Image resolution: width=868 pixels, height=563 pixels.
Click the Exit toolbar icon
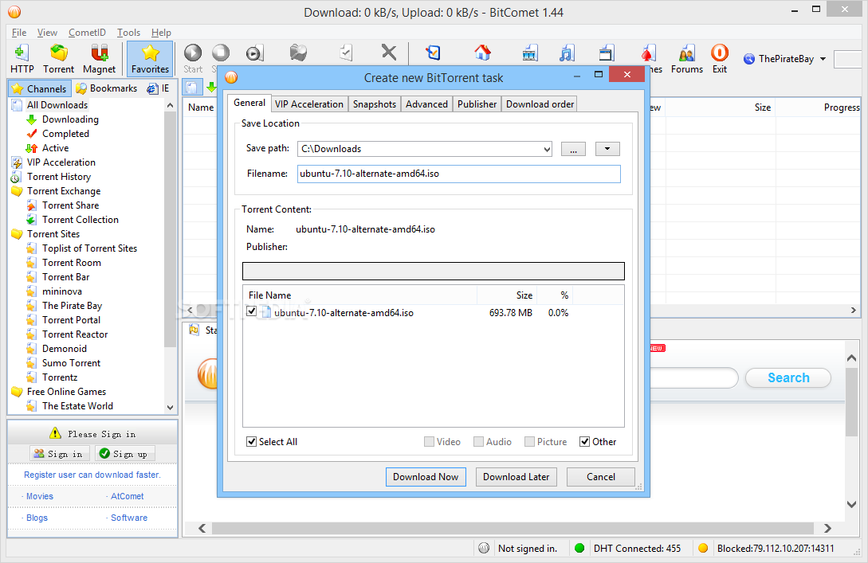720,59
